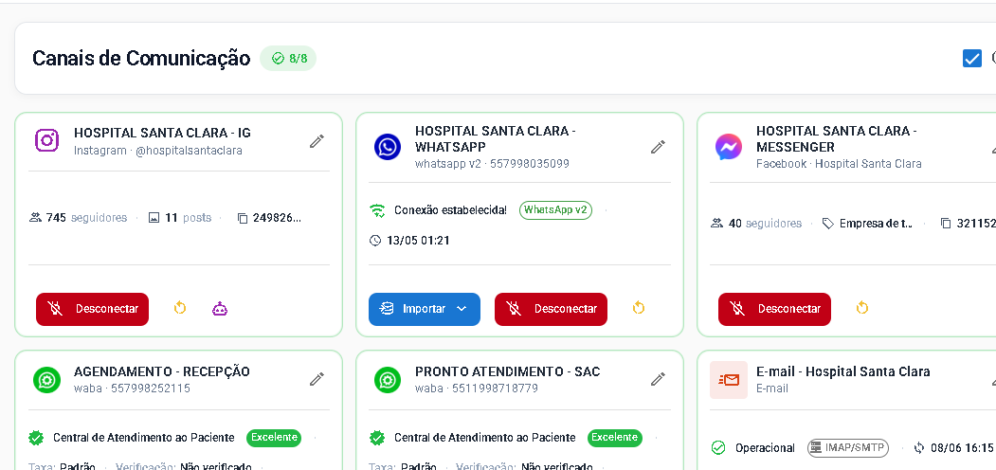Disconnect the HOSPITAL SANTA CLARA - MESSENGER channel

(774, 309)
